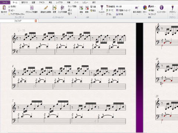Image resolution: width=178 pixels, height=133 pixels.
Task: Switch to the 記譜 ribbon tab
Action: [x=33, y=2]
